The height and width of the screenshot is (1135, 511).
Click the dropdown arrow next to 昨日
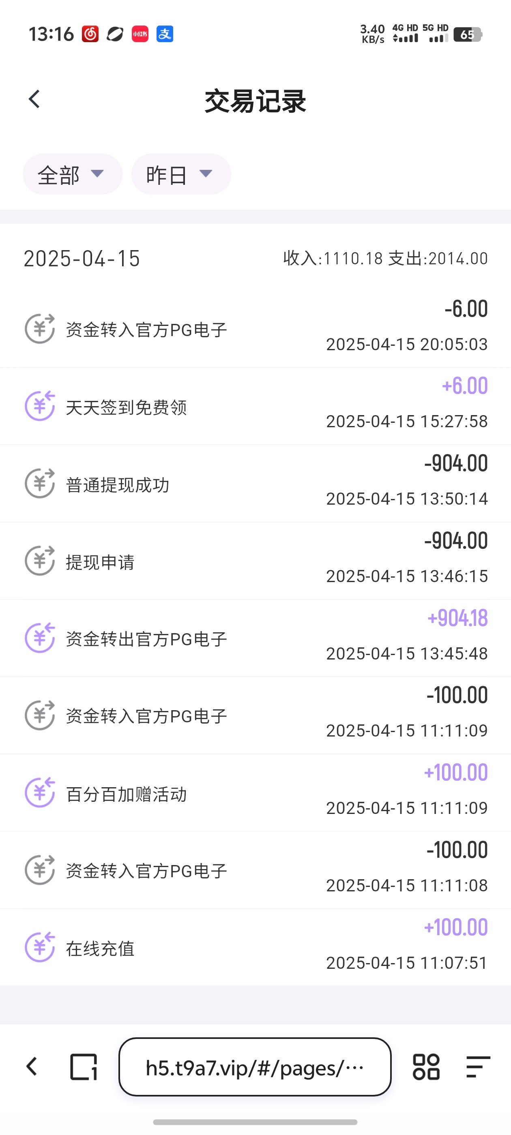(x=206, y=173)
